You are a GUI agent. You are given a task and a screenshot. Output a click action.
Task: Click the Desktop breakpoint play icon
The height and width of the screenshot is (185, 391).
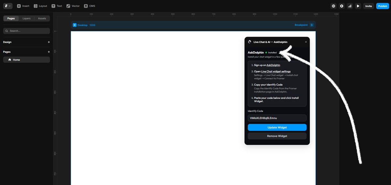coord(75,25)
